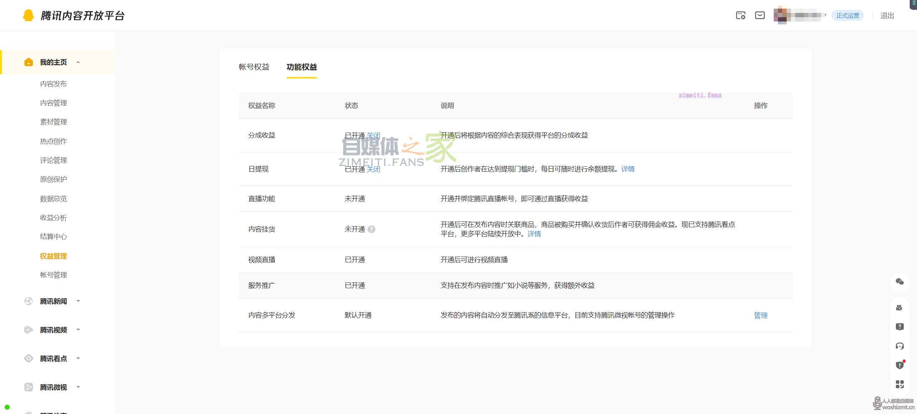This screenshot has width=917, height=414.
Task: Disable 日提现 using its 关闭 link
Action: 373,169
